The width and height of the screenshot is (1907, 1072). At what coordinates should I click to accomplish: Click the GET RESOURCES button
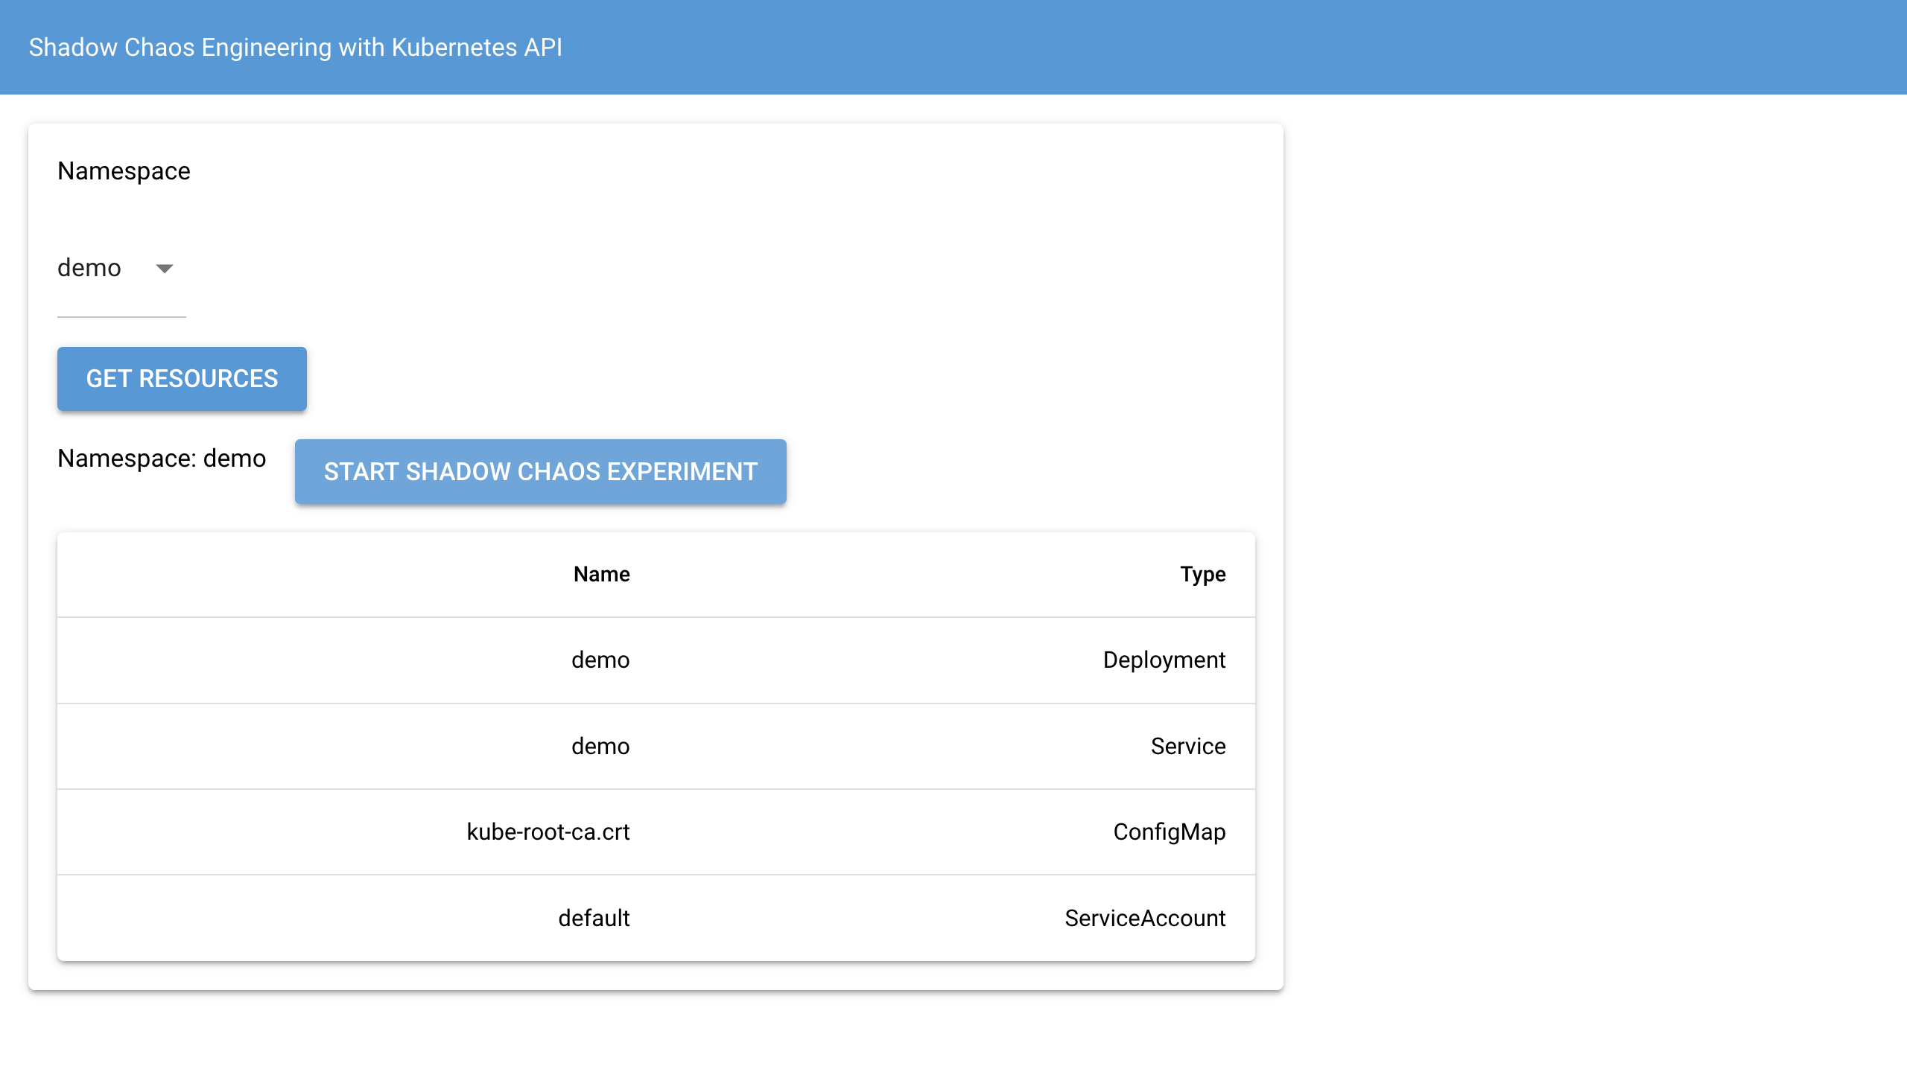point(182,379)
